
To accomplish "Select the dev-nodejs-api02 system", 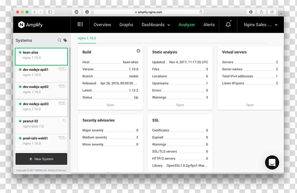I will pos(41,91).
